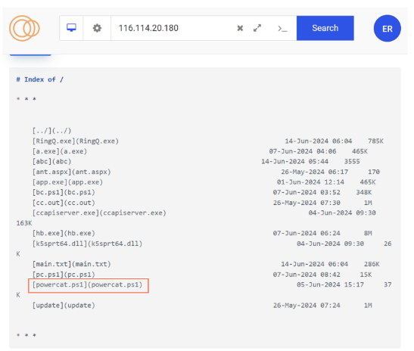Click date 26-May-2024 07:24 for update
This screenshot has width=414, height=351.
(307, 306)
